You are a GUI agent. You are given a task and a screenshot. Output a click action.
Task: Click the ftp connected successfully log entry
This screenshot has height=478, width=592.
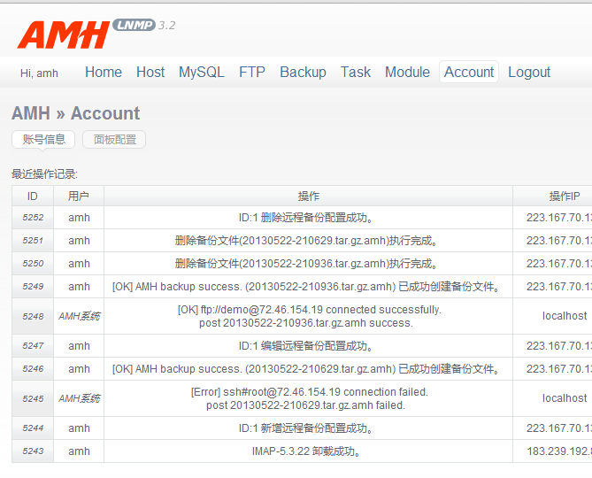pos(308,316)
